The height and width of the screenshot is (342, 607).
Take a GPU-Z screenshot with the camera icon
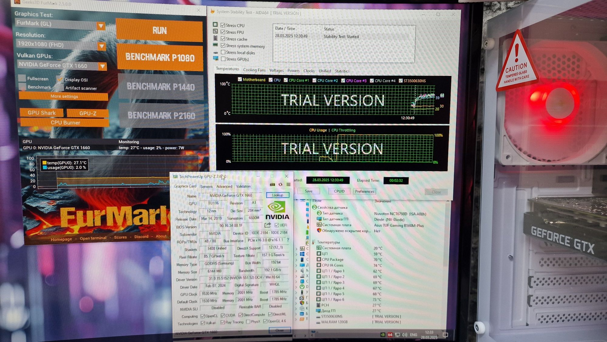coord(272,185)
